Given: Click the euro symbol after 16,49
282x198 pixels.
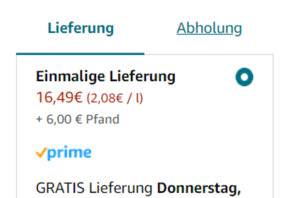Looking at the screenshot, I should click(78, 97).
